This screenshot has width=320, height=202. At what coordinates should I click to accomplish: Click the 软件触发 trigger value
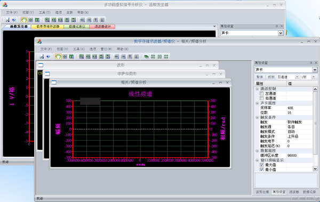click(x=294, y=122)
